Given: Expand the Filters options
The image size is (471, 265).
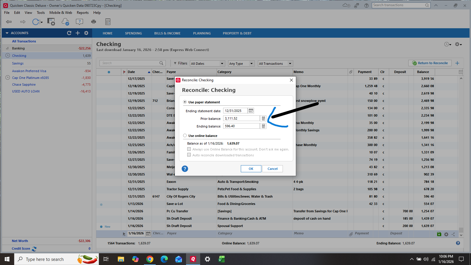Looking at the screenshot, I should (180, 63).
